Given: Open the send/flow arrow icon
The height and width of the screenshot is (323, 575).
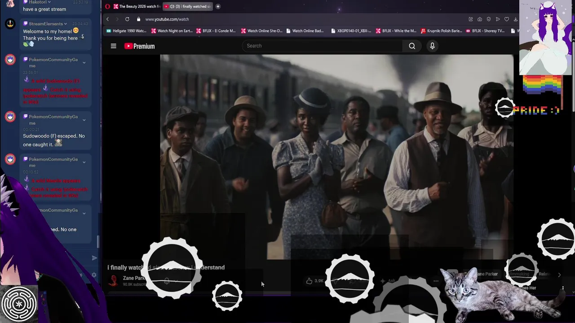Looking at the screenshot, I should (498, 19).
